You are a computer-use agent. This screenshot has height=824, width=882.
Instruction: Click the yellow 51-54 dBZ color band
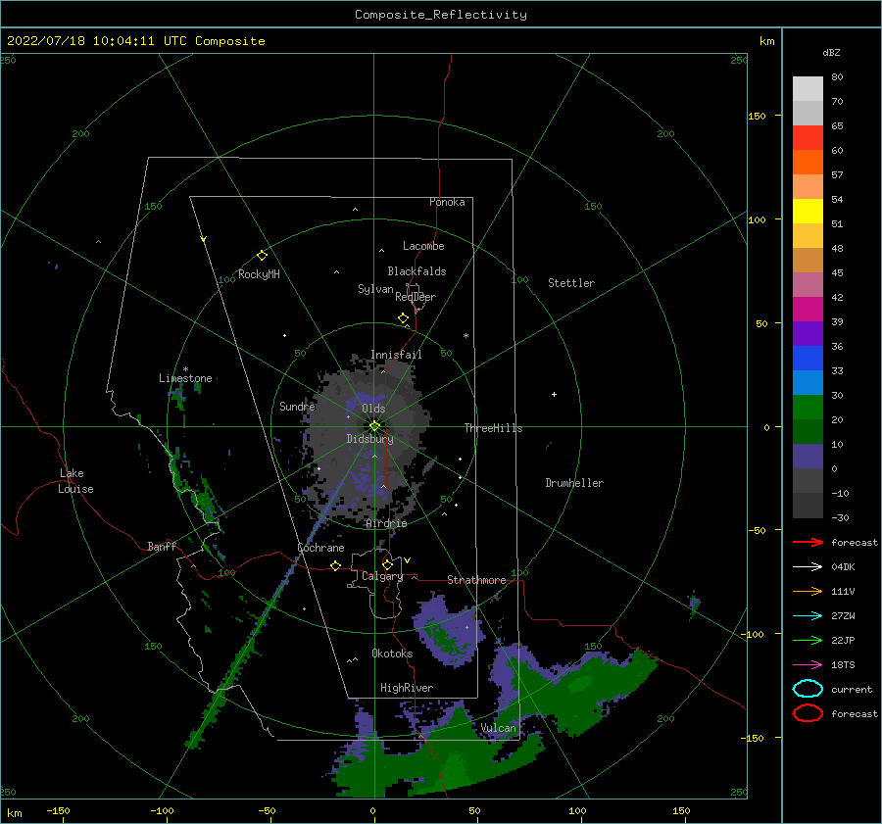(x=808, y=212)
